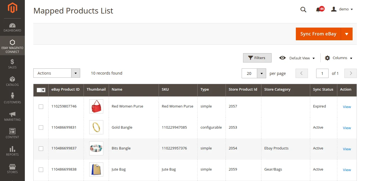This screenshot has height=181, width=365.
Task: Open Filters to refine the product list
Action: tap(257, 58)
